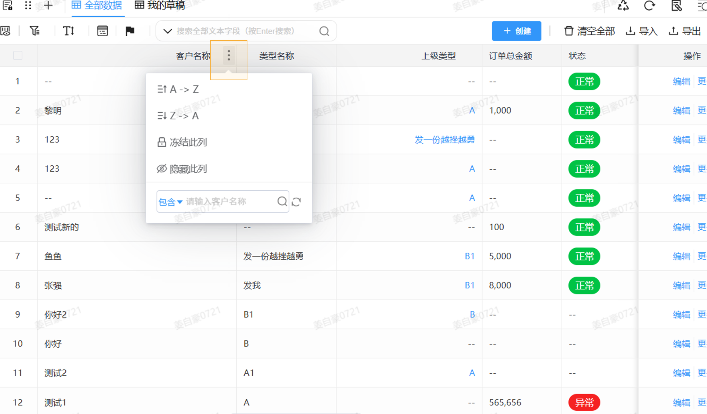Open the B parent type link in row 9
The height and width of the screenshot is (414, 707).
click(x=472, y=314)
